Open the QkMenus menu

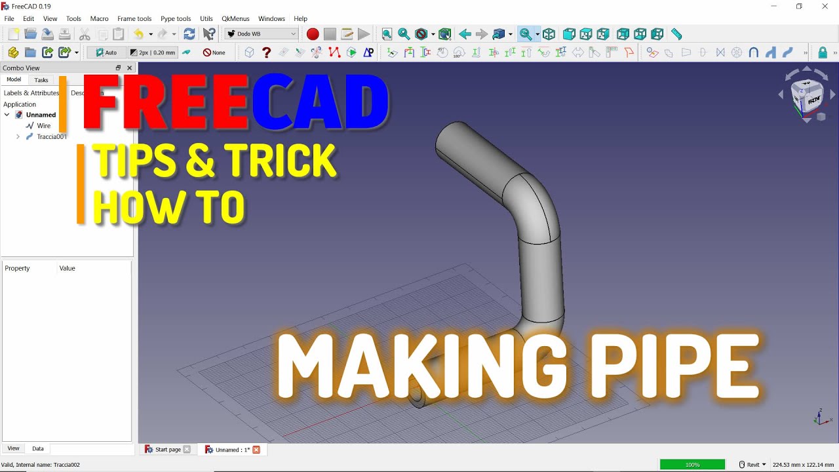coord(235,18)
